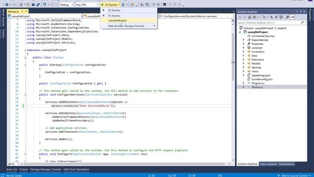Click the Open File folder icon

tap(28, 4)
